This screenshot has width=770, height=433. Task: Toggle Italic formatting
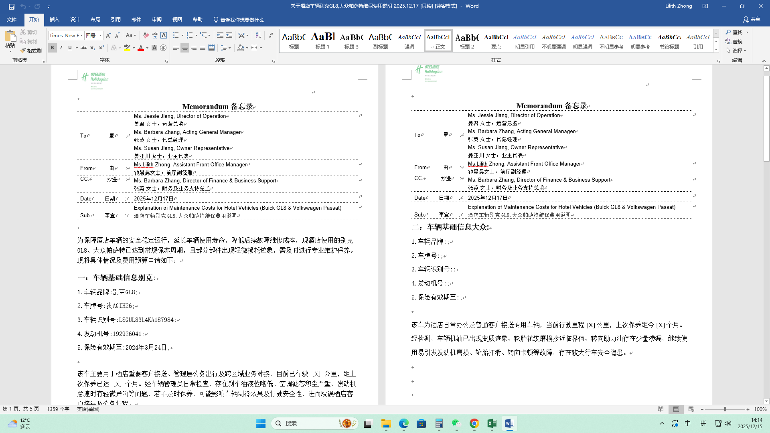tap(61, 48)
